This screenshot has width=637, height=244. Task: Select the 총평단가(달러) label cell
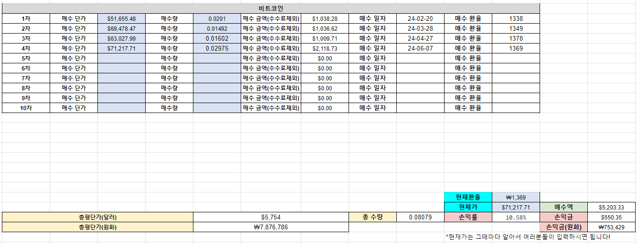98,217
